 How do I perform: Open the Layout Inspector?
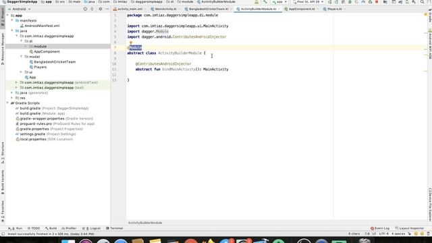click(410, 228)
